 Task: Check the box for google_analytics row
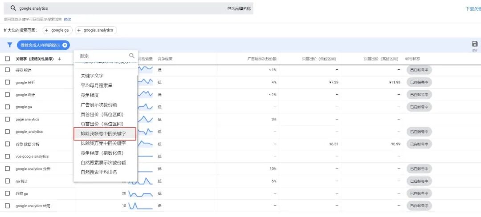point(8,132)
